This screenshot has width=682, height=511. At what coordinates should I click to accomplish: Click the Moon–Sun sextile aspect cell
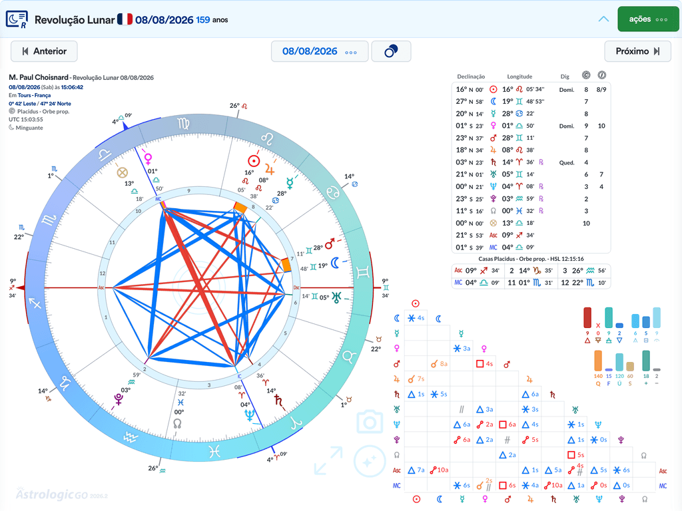tap(416, 319)
